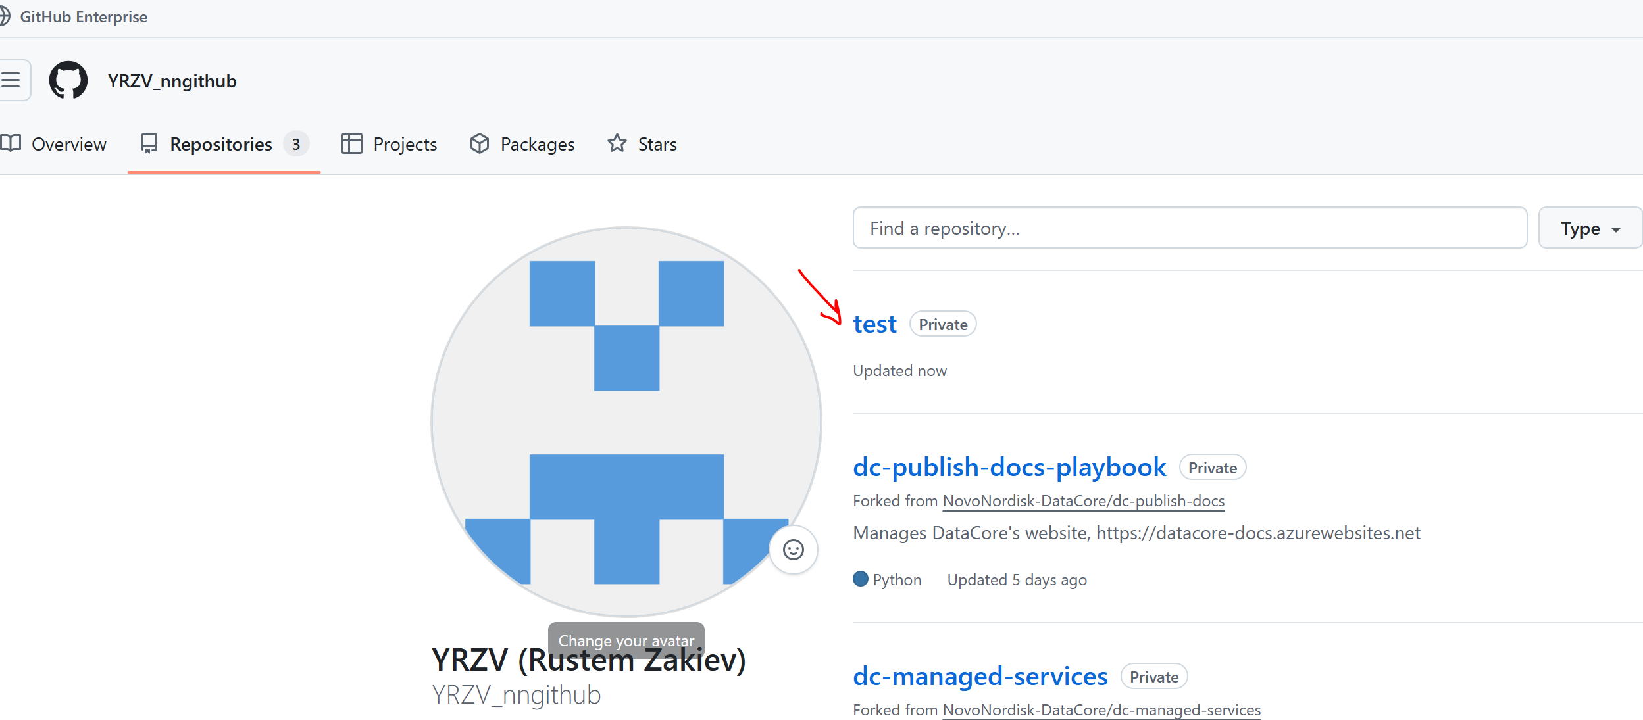Click the GitHub Enterprise banner text

[x=84, y=17]
